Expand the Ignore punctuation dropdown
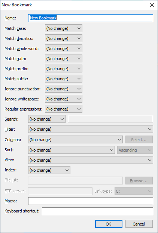This screenshot has width=158, height=233. [64, 89]
